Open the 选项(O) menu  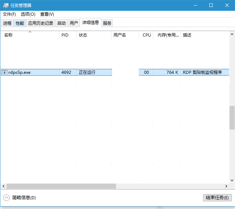tap(28, 14)
